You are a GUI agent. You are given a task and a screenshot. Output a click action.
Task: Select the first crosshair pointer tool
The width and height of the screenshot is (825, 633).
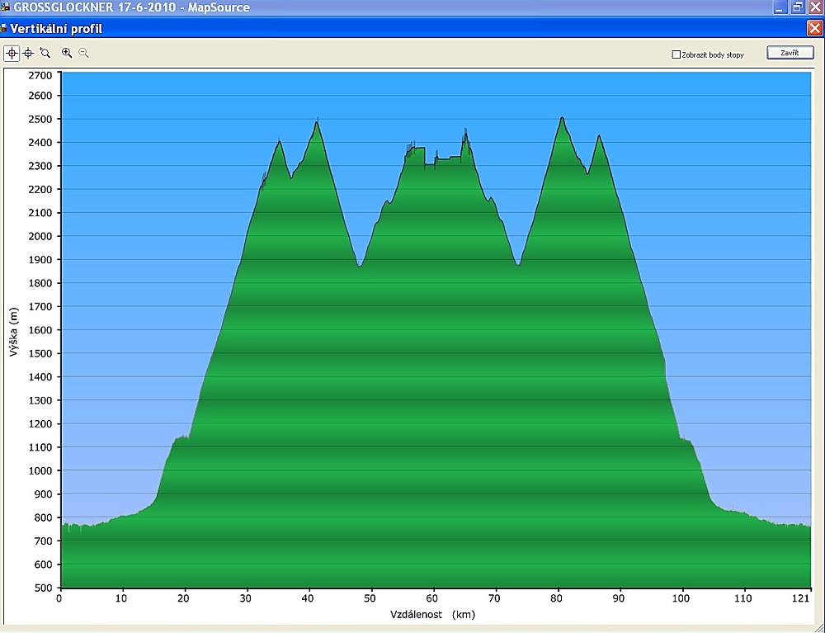(12, 53)
